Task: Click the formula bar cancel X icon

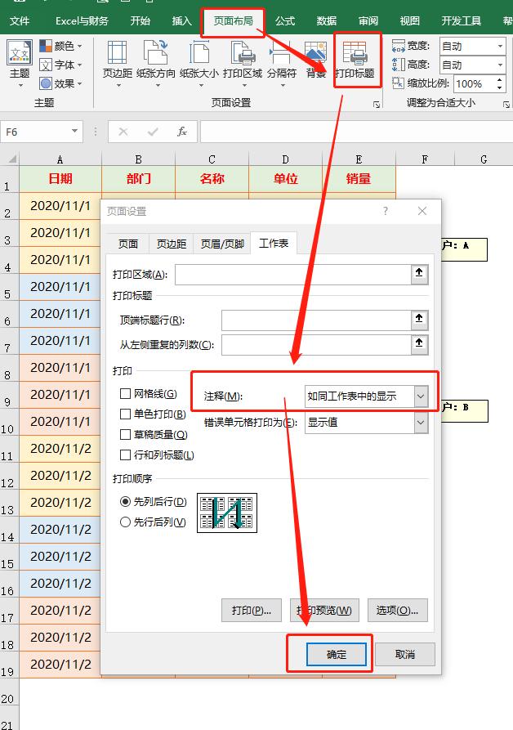Action: click(123, 132)
